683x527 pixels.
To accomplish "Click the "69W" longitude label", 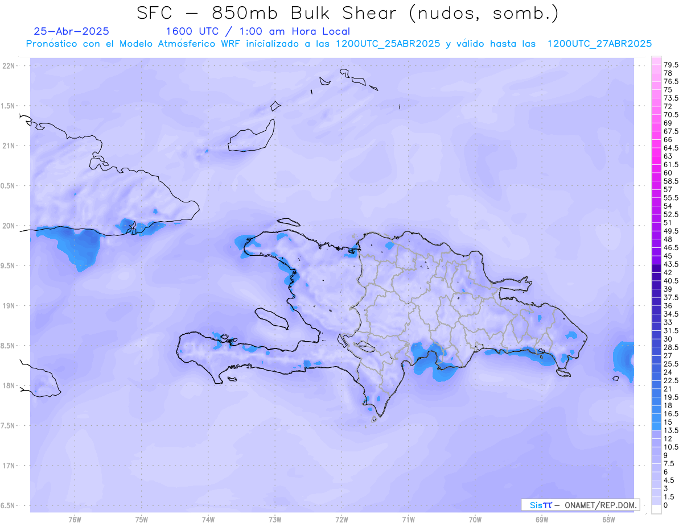I will [542, 520].
